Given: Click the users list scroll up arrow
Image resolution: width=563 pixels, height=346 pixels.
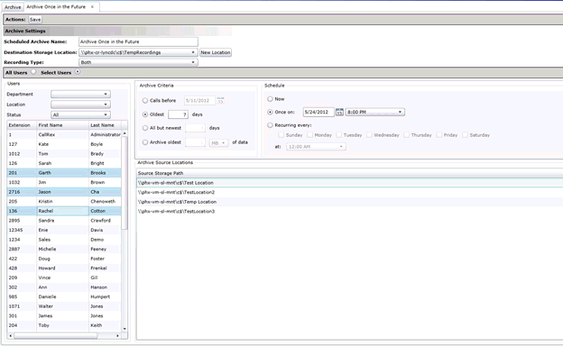Looking at the screenshot, I should [125, 133].
